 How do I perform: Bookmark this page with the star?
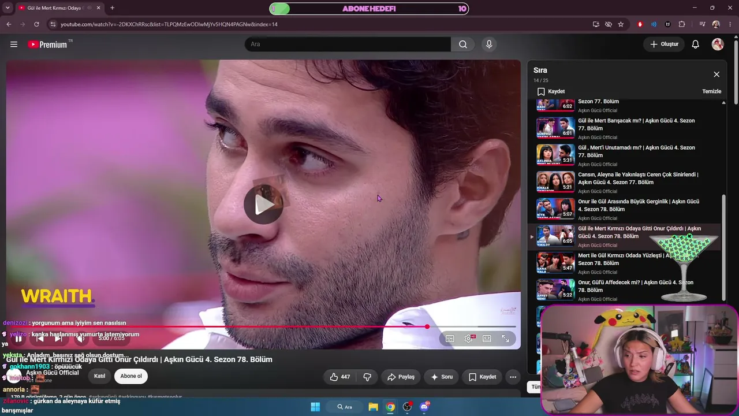pyautogui.click(x=621, y=24)
